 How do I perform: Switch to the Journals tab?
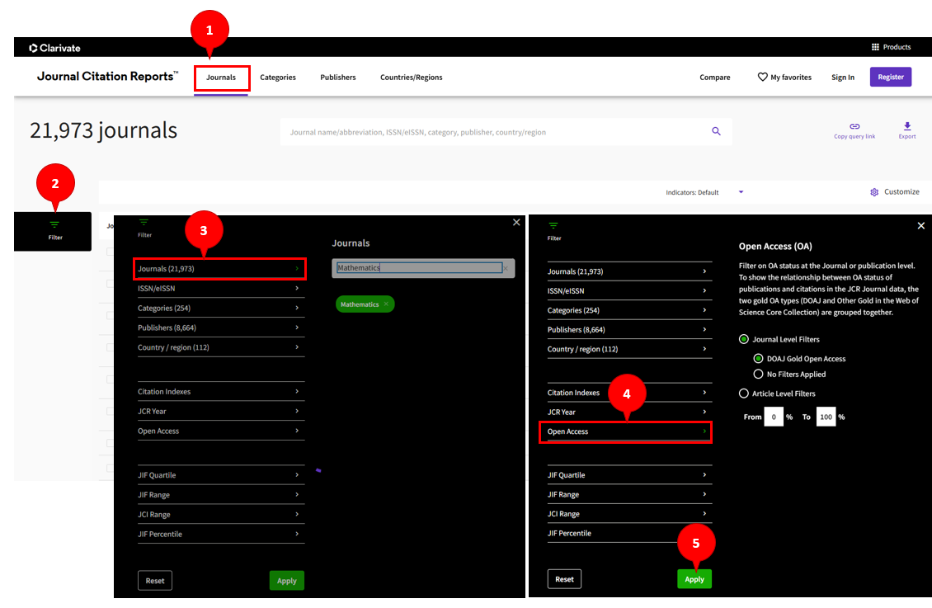tap(221, 78)
